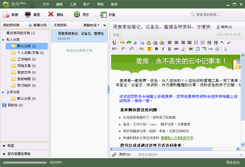Screen dimensions: 245x167
Task: Open sort order dropdown by 更新时间
Action: click(x=105, y=25)
